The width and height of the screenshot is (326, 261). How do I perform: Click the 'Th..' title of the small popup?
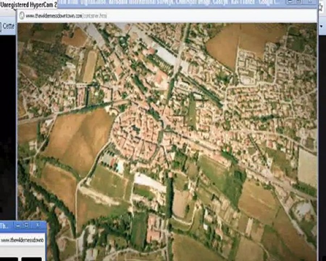[x=4, y=226]
